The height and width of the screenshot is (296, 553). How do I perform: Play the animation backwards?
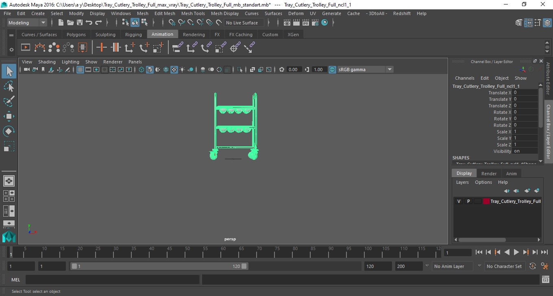pos(507,252)
